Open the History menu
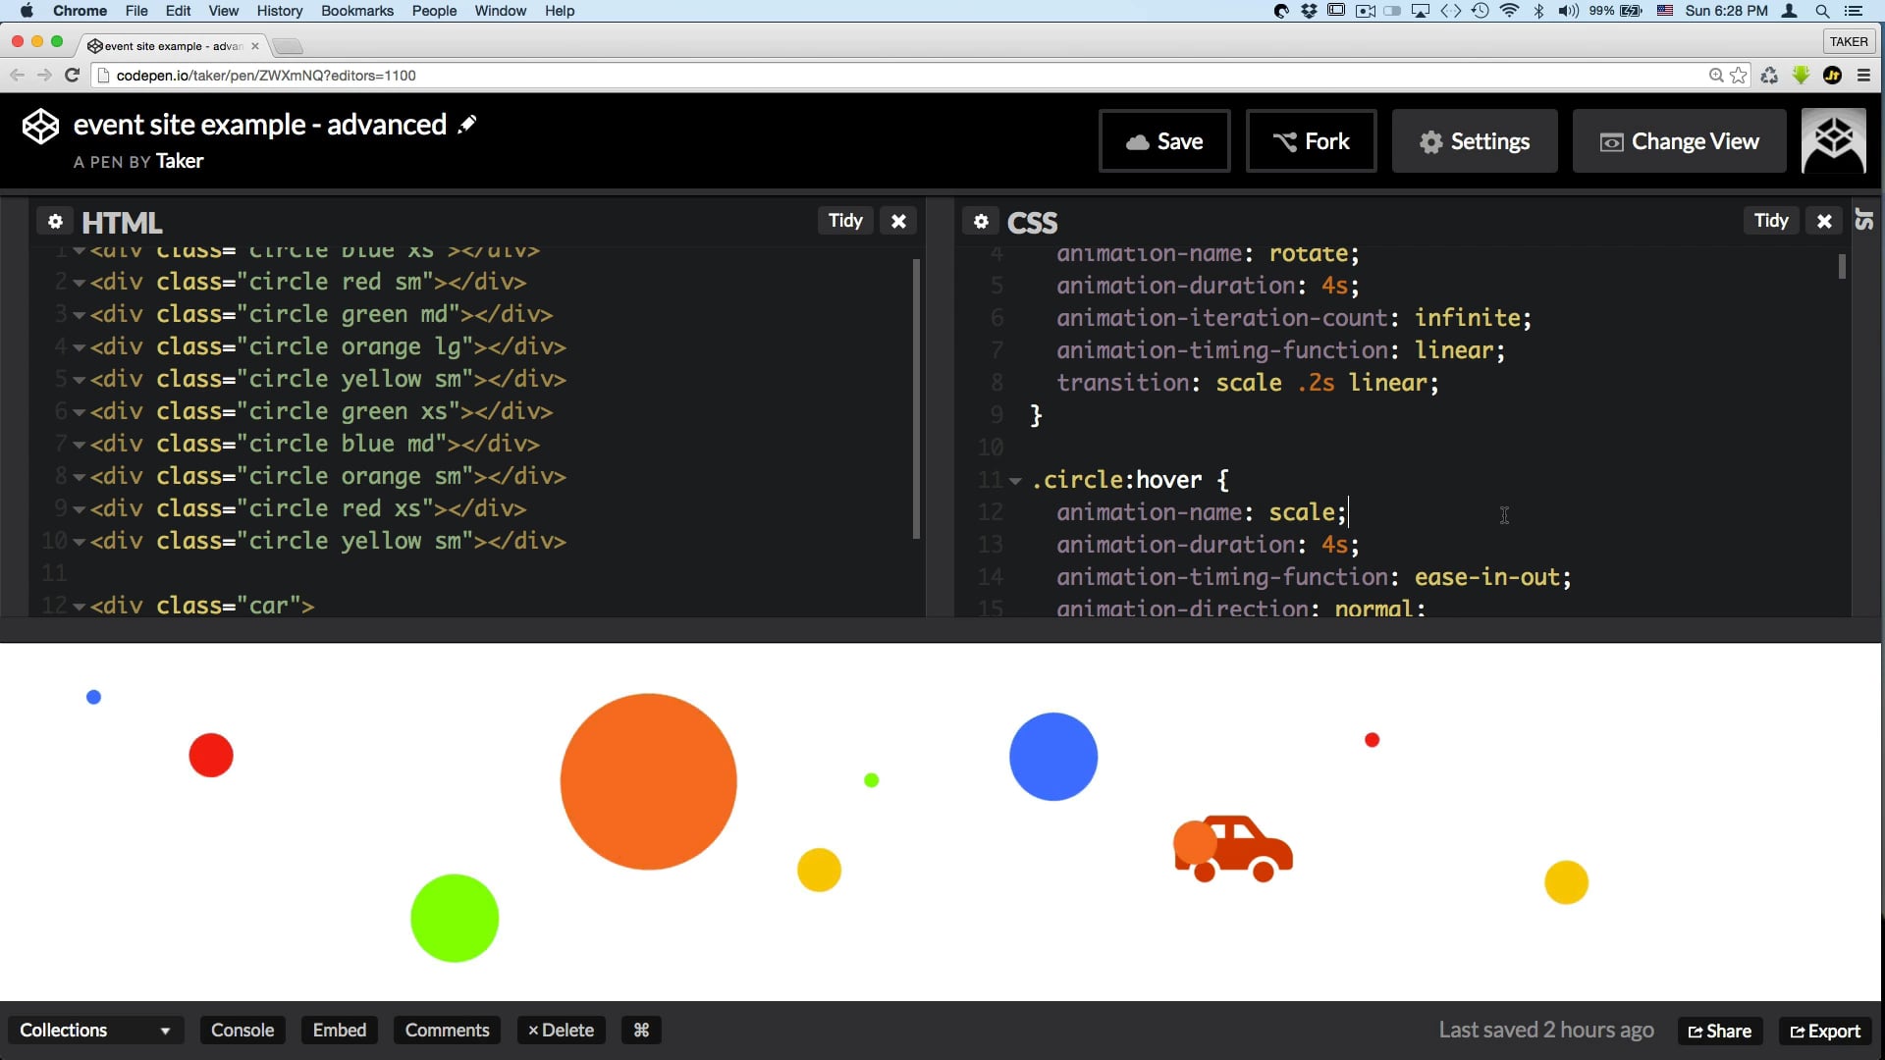Screen dimensions: 1885x1060 279,11
